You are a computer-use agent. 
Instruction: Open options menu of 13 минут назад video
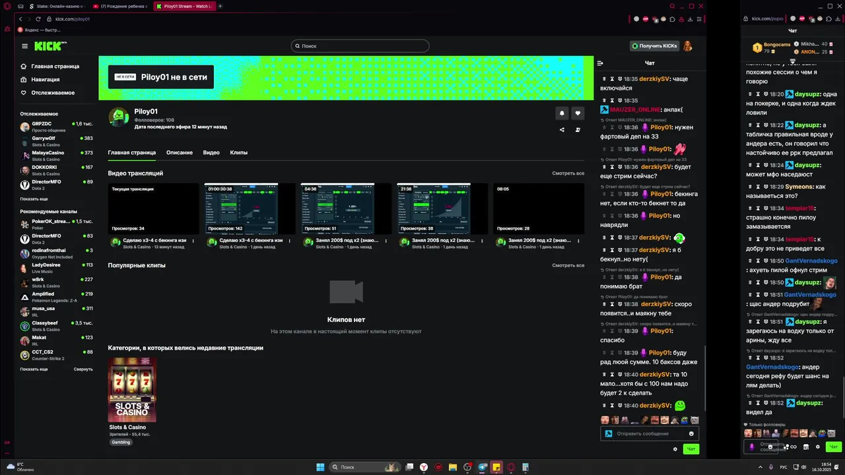(x=193, y=241)
